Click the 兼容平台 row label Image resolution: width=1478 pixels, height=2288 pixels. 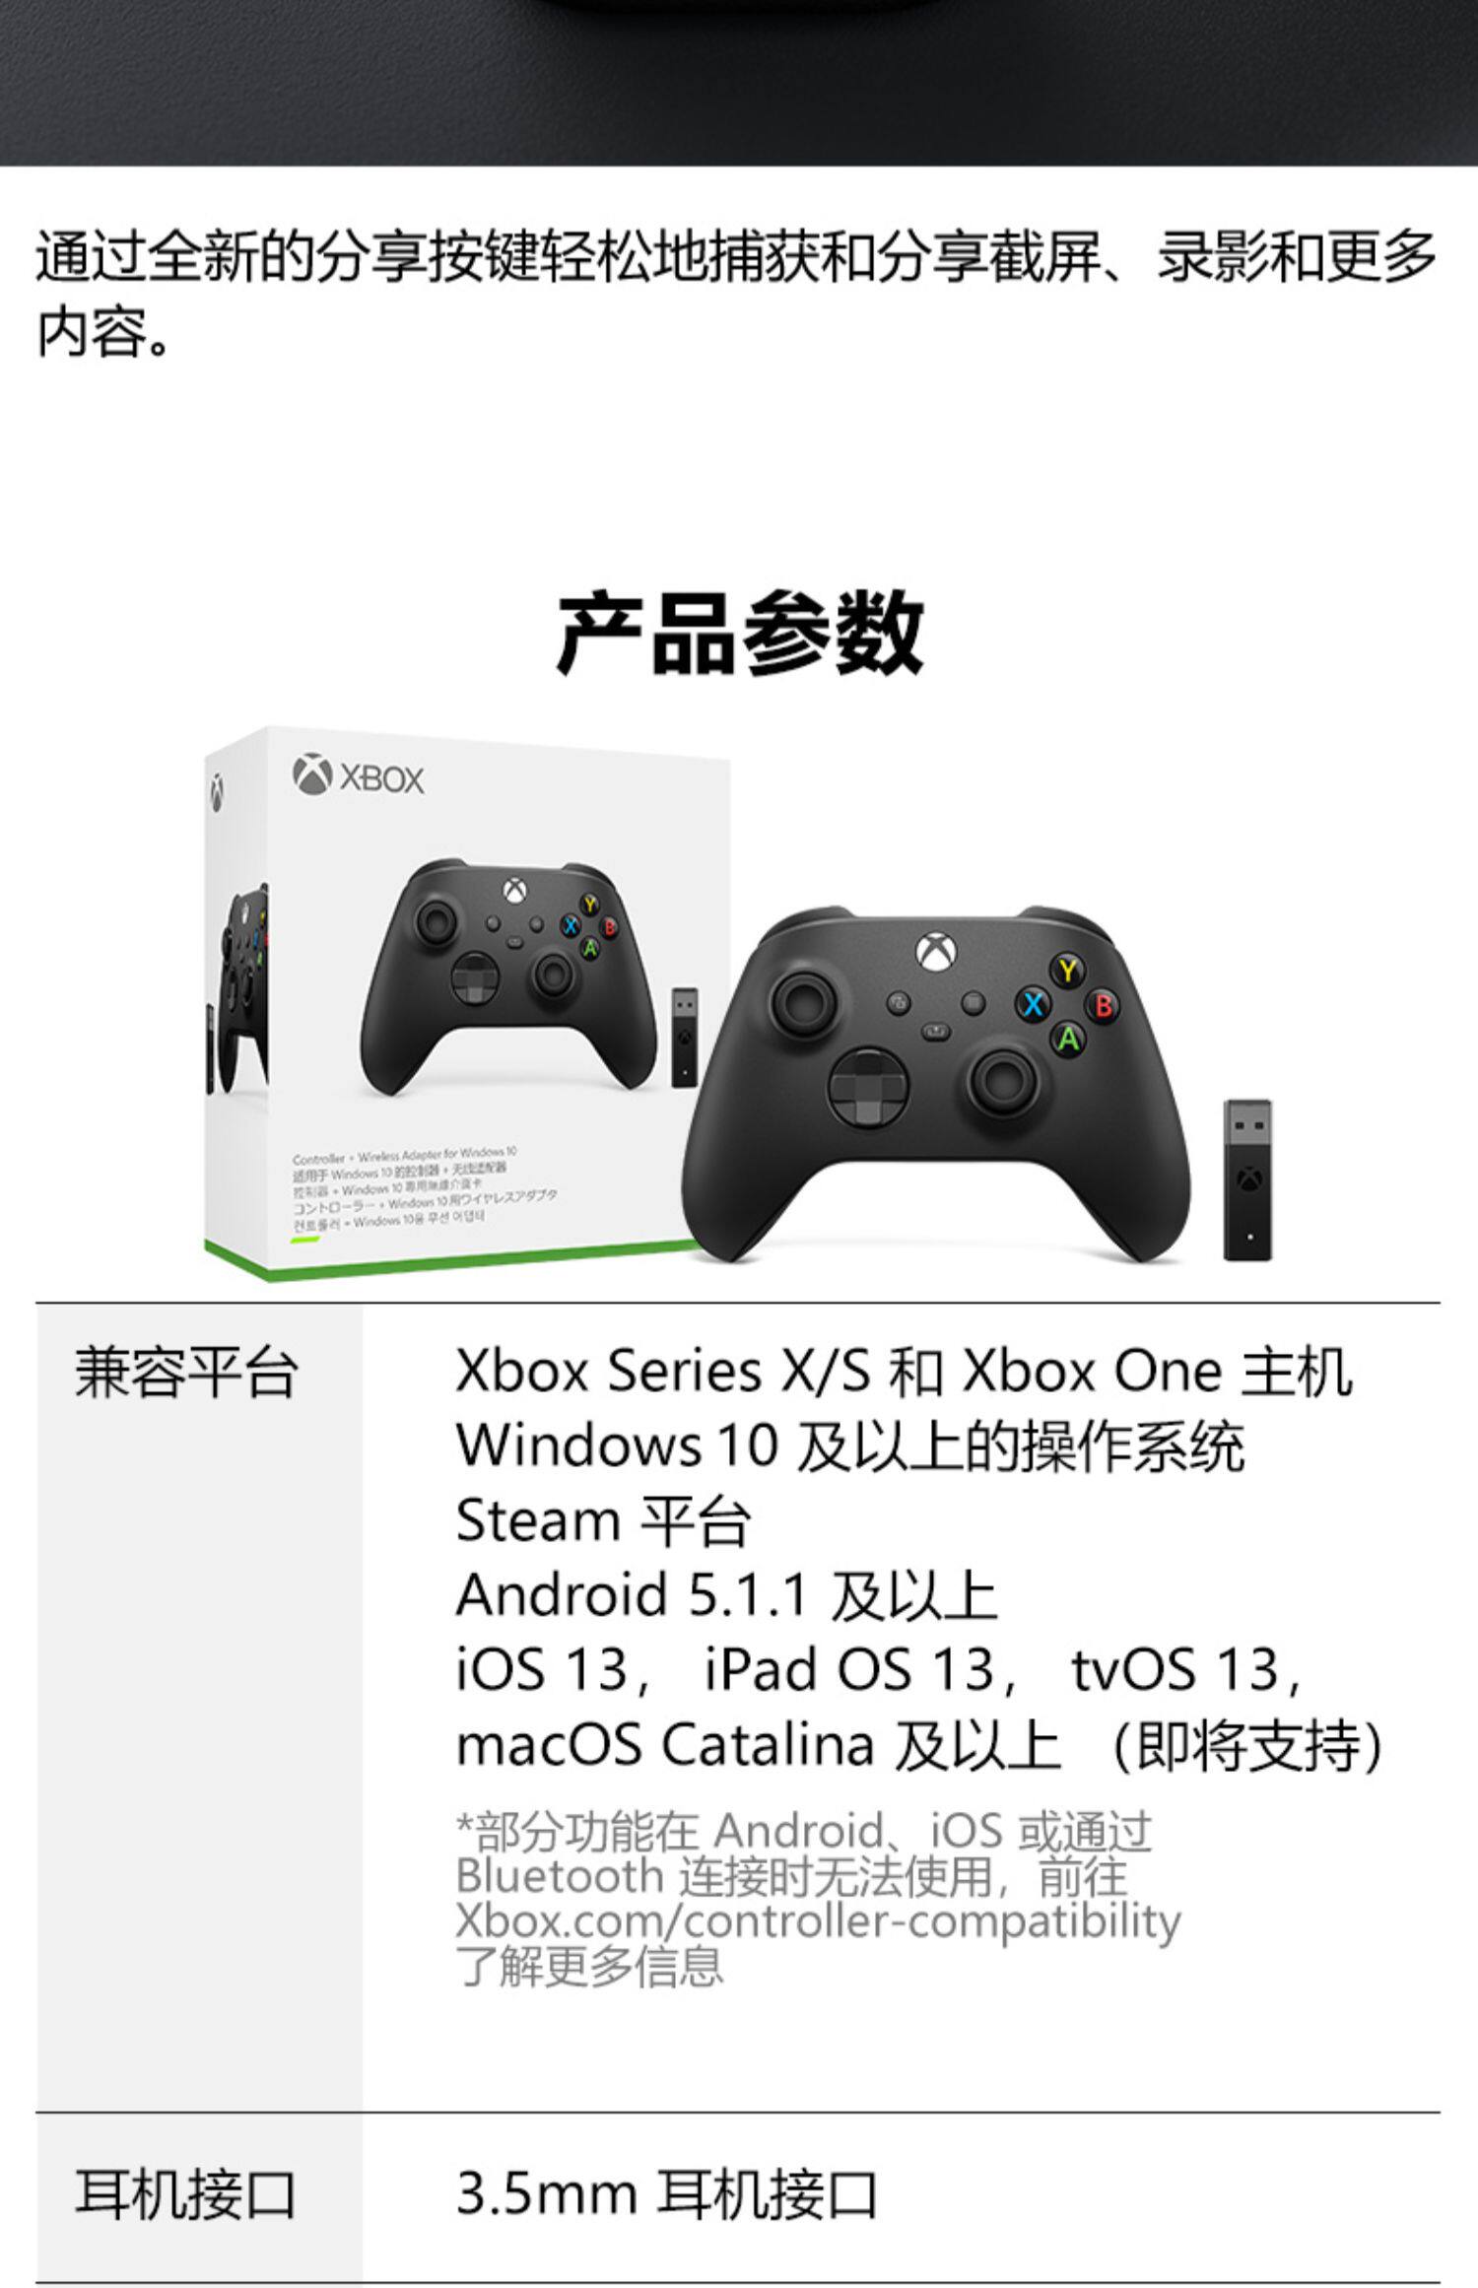(185, 1372)
